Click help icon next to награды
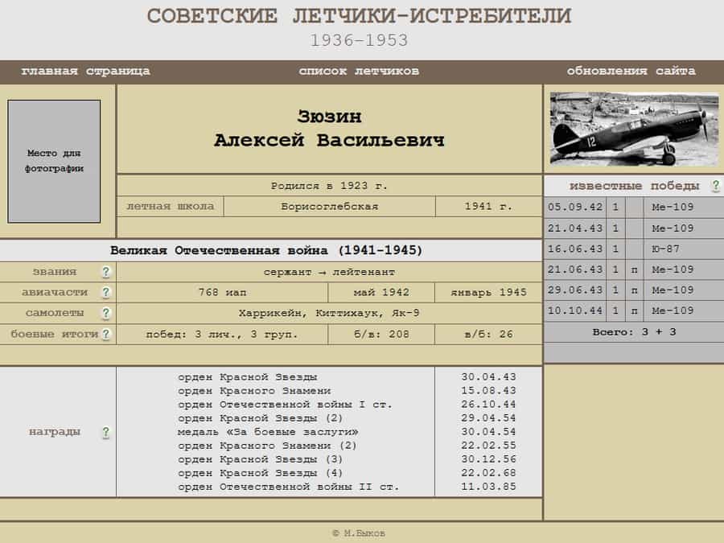The image size is (724, 543). click(105, 432)
